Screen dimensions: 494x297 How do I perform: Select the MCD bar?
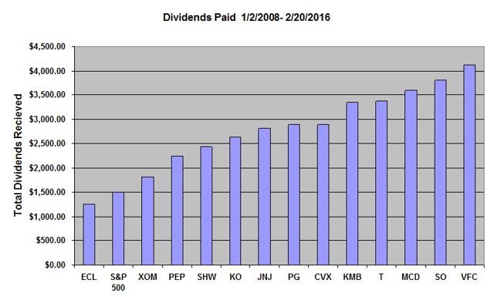[411, 177]
